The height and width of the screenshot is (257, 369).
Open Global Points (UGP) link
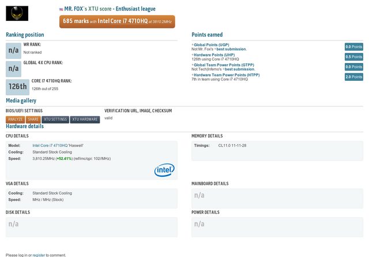[212, 45]
